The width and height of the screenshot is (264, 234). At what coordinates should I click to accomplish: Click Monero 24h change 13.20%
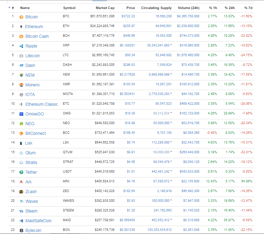tap(229, 84)
